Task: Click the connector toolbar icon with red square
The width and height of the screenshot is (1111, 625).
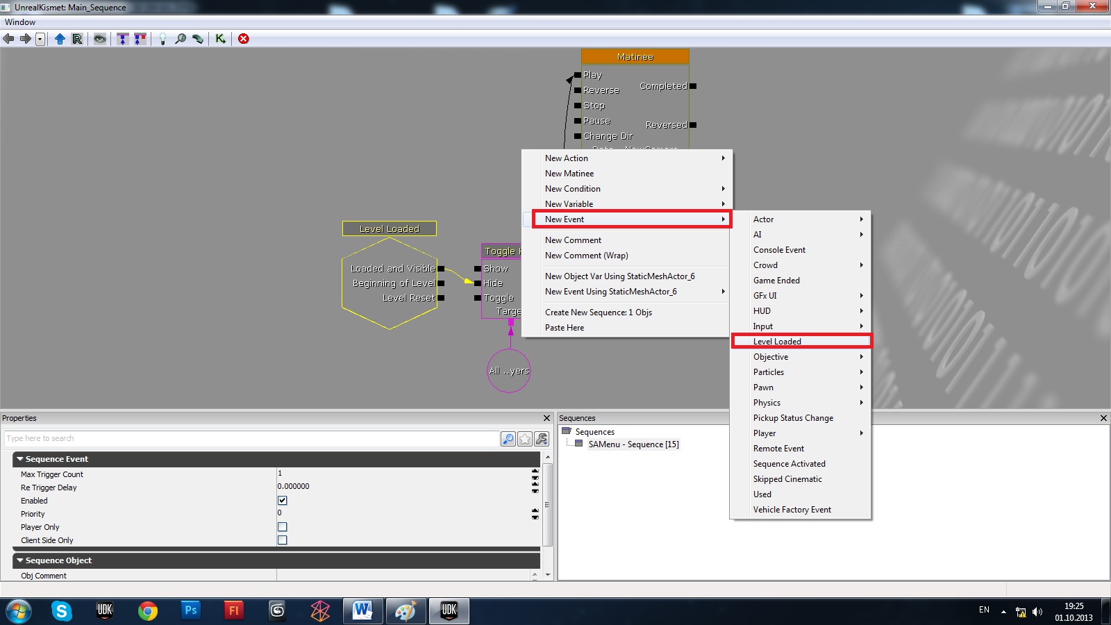Action: [140, 39]
